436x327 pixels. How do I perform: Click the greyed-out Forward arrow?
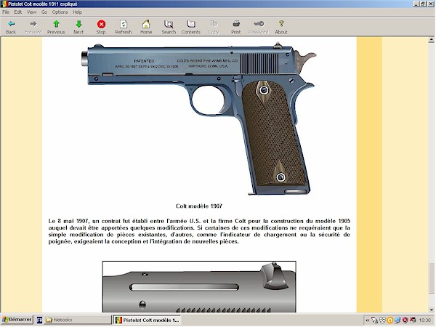tap(33, 27)
